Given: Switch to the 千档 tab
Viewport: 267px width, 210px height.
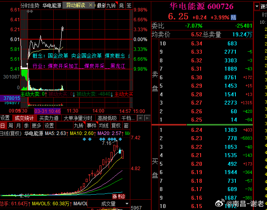Looking at the screenshot, I should [x=128, y=118].
